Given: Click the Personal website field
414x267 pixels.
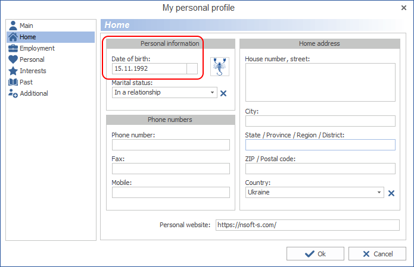Looking at the screenshot, I should pos(307,225).
